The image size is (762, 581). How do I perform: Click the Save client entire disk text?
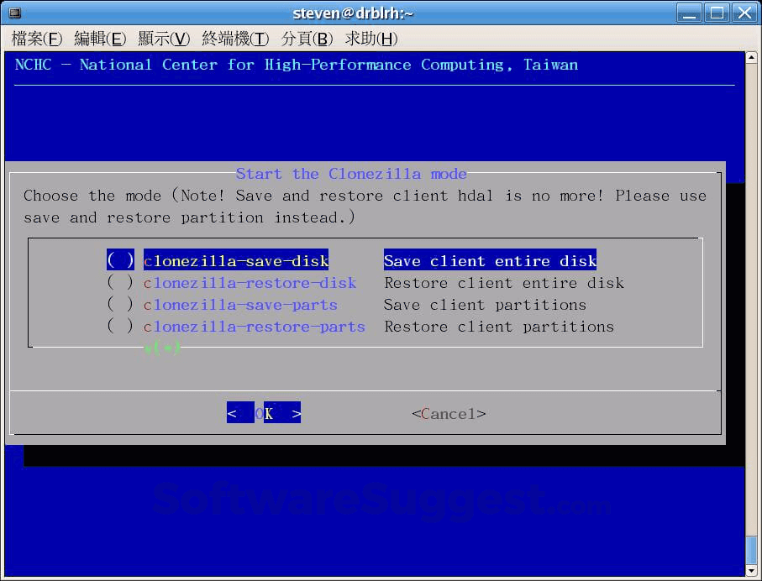pyautogui.click(x=490, y=260)
